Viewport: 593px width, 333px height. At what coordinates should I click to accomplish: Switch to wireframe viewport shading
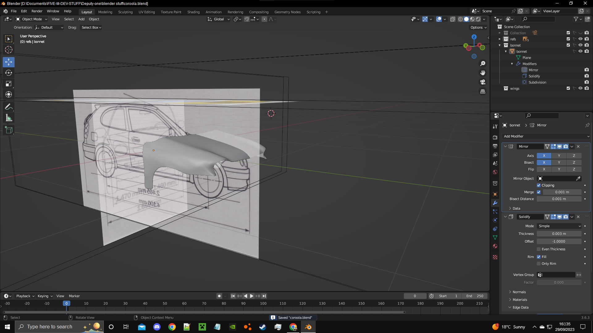pos(460,19)
